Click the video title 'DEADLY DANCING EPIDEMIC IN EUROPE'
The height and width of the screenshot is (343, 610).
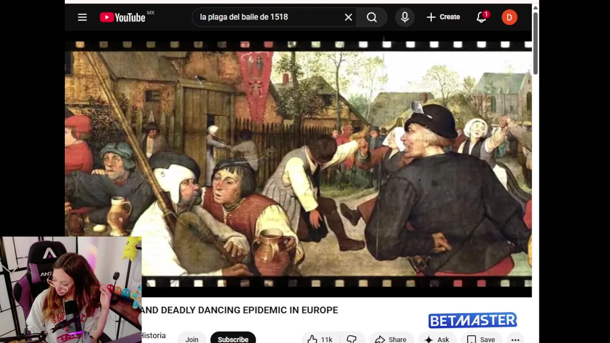tap(248, 310)
